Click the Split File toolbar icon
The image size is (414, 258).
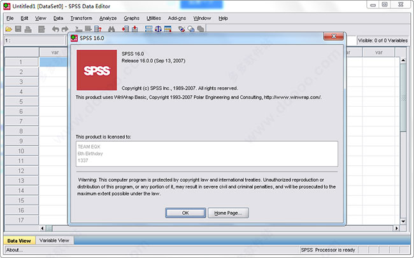[148, 29]
